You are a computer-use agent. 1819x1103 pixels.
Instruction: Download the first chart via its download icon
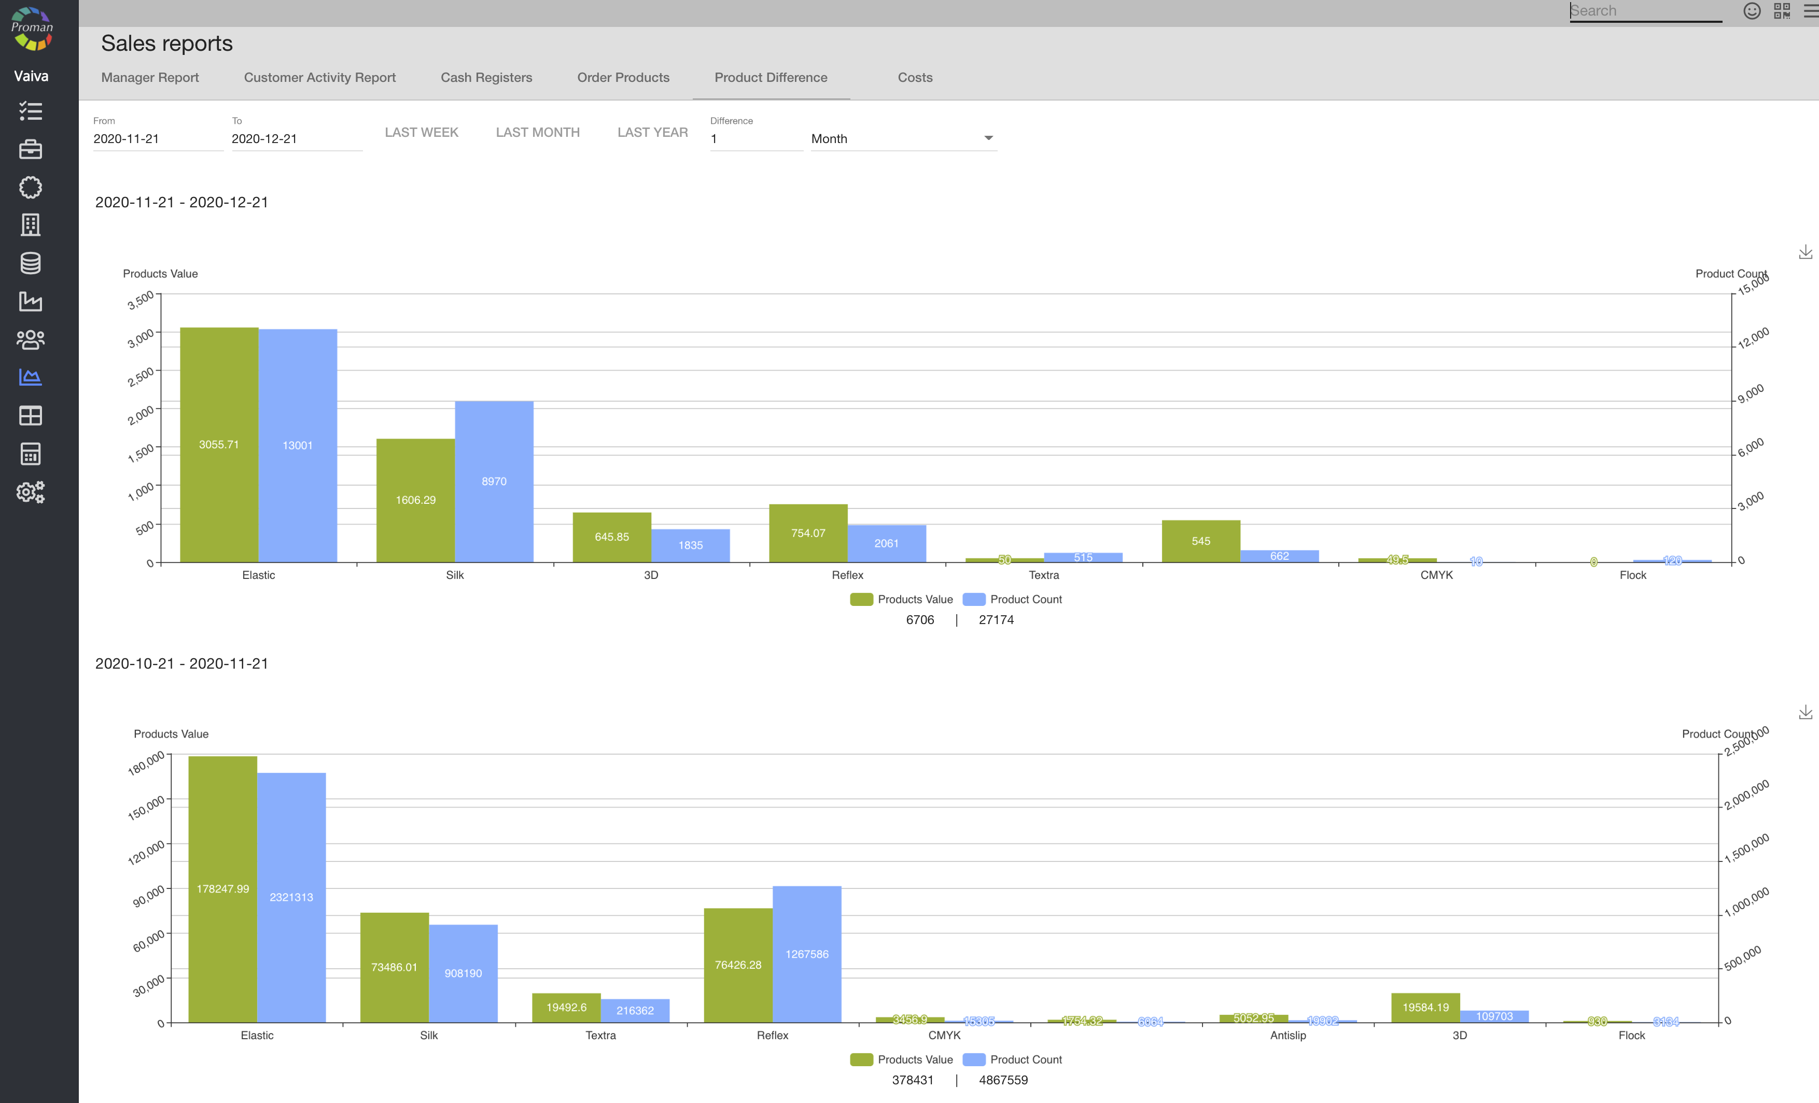coord(1805,252)
